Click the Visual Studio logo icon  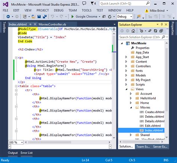[x=6, y=4]
